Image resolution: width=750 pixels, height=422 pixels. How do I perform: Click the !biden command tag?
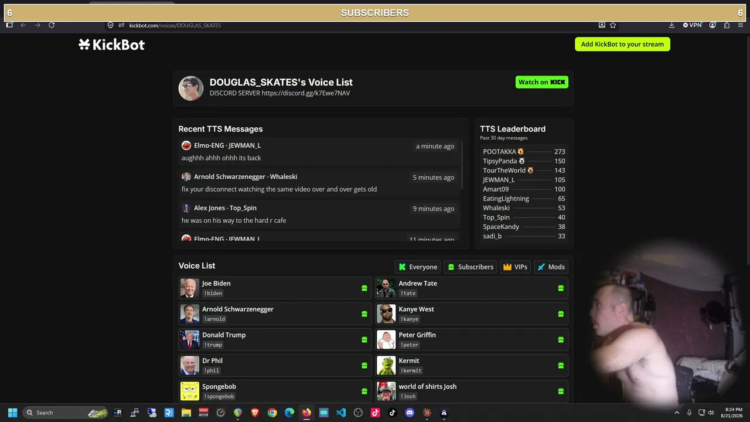point(213,293)
